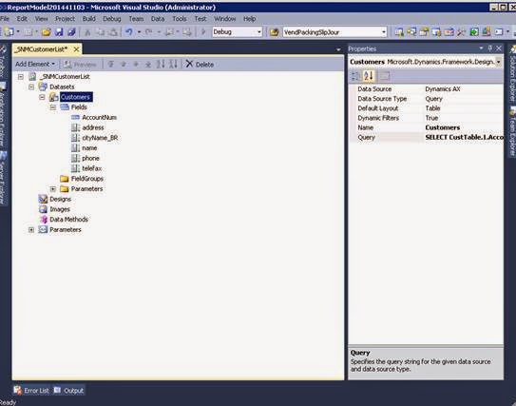Click the Sort Descending icon in the editor toolbar

[173, 64]
